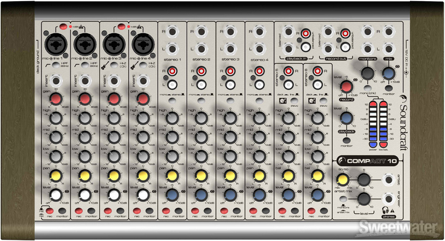
Task: Click the stereo 1 right input jack
Action: [x=172, y=32]
